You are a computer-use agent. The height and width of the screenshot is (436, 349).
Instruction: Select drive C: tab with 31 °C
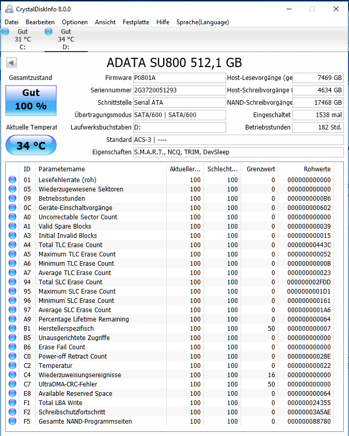tap(23, 39)
